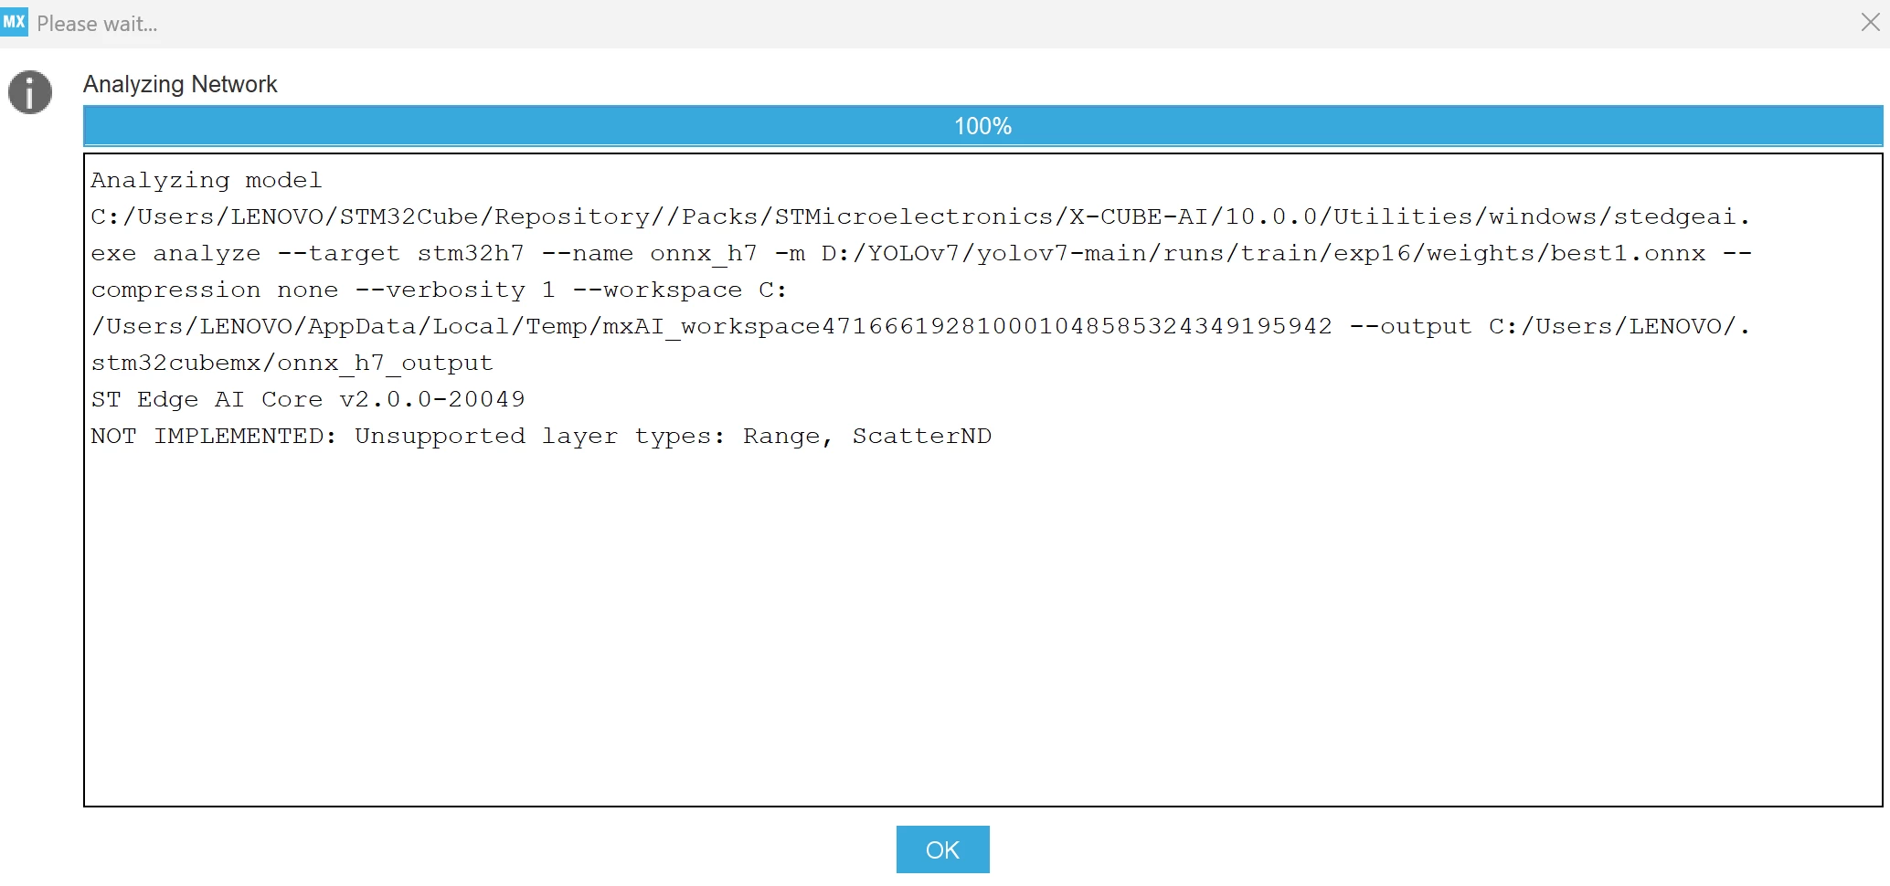Click the information icon beside Analyzing Network

30,92
